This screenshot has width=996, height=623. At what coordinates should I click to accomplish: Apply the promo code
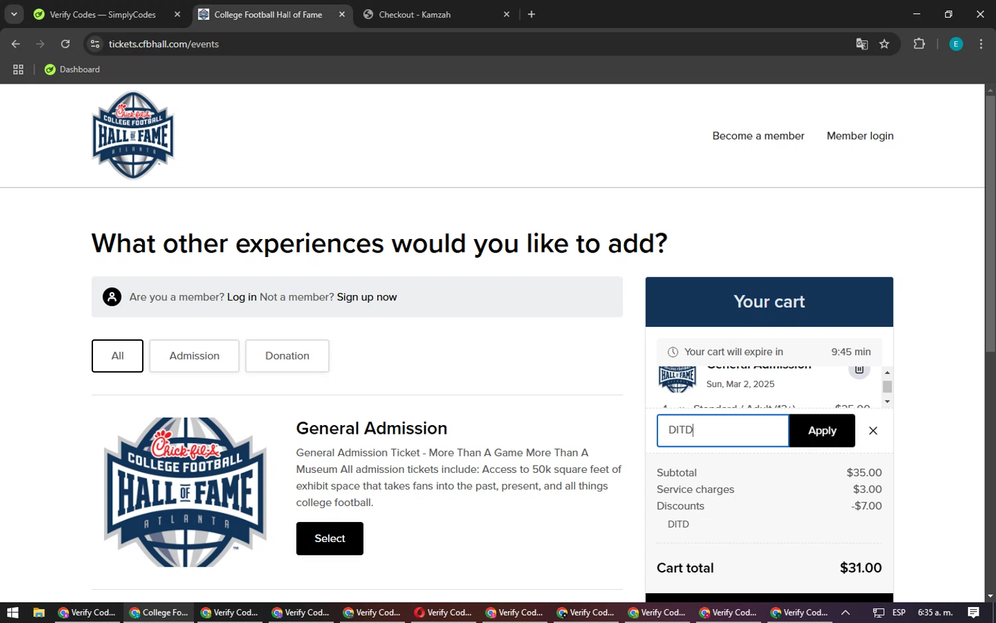pos(822,430)
